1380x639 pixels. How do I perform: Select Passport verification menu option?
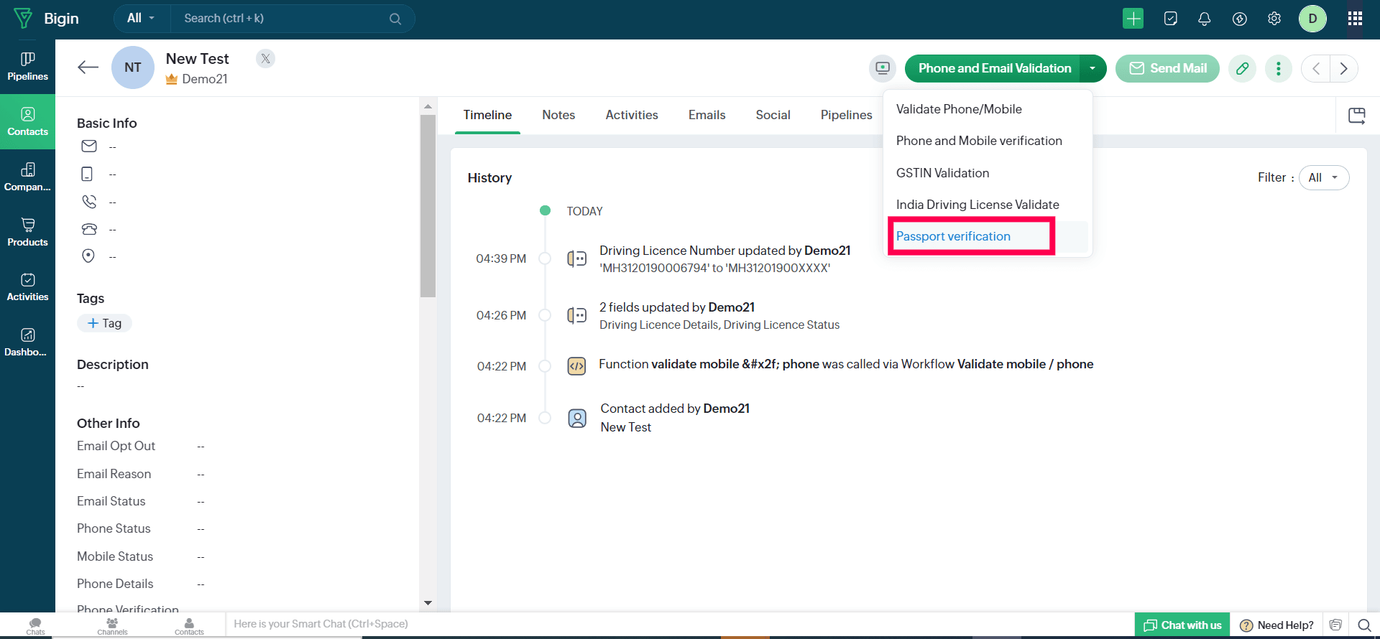(953, 236)
